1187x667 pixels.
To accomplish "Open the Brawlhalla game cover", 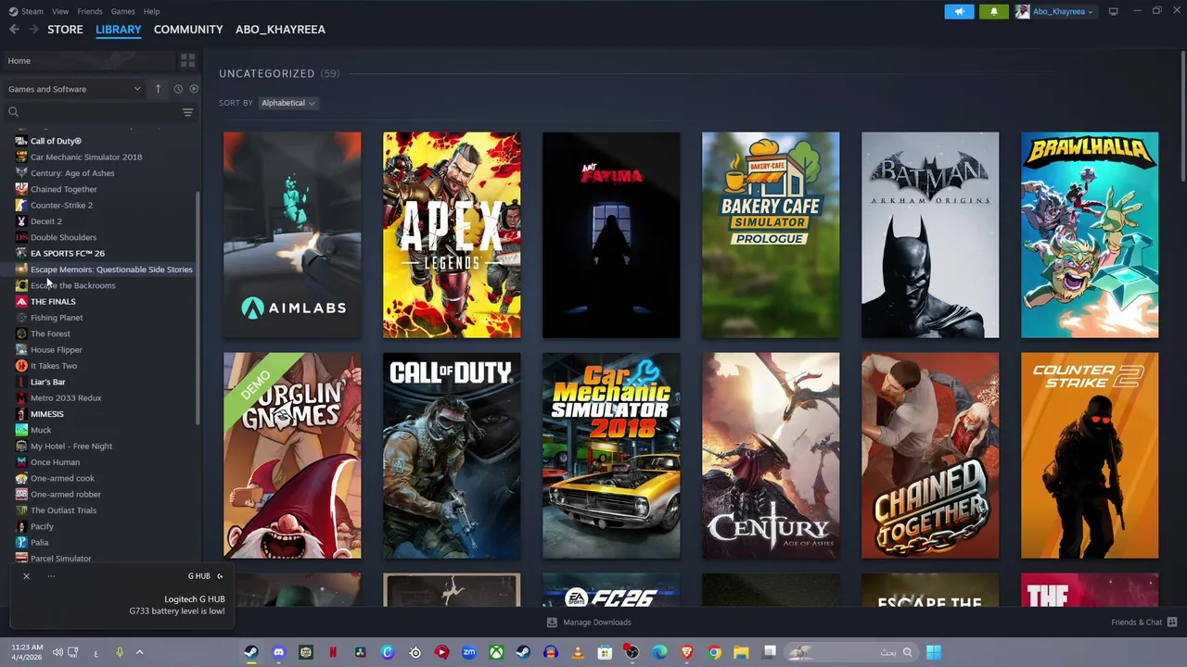I will (x=1090, y=235).
